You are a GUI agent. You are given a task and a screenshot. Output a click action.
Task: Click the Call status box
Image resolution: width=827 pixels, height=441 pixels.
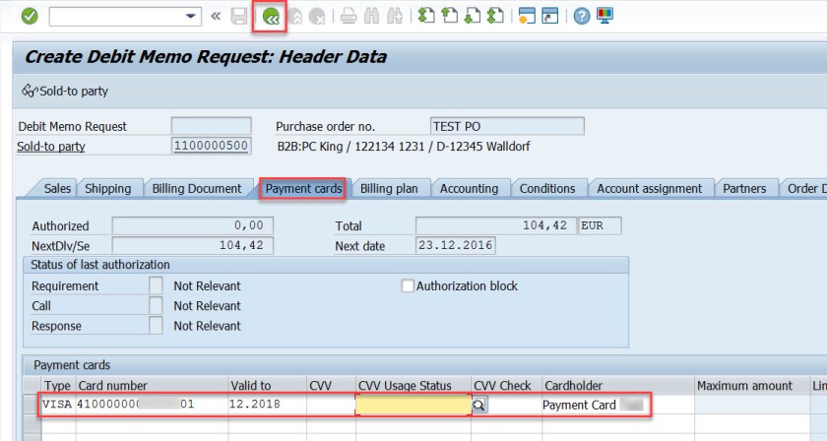(156, 305)
